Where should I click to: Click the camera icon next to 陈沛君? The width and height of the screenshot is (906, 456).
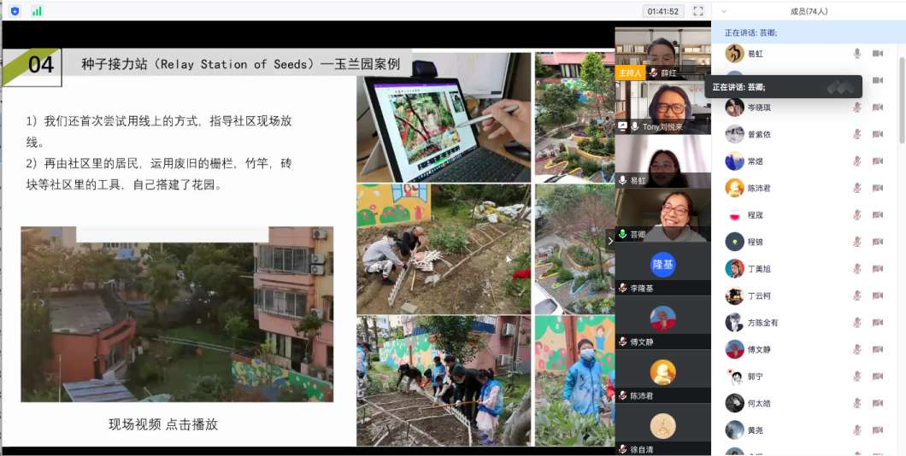[877, 188]
